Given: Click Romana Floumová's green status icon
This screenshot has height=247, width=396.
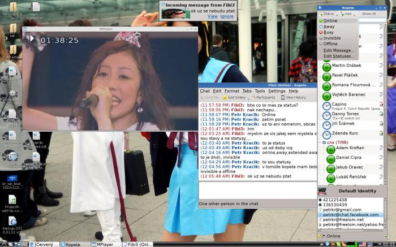Looking at the screenshot, I should [x=326, y=86].
